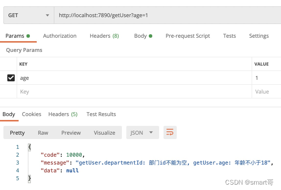Open the request Headers (8) tab
Viewport: 281px width, 190px height.
coord(104,36)
